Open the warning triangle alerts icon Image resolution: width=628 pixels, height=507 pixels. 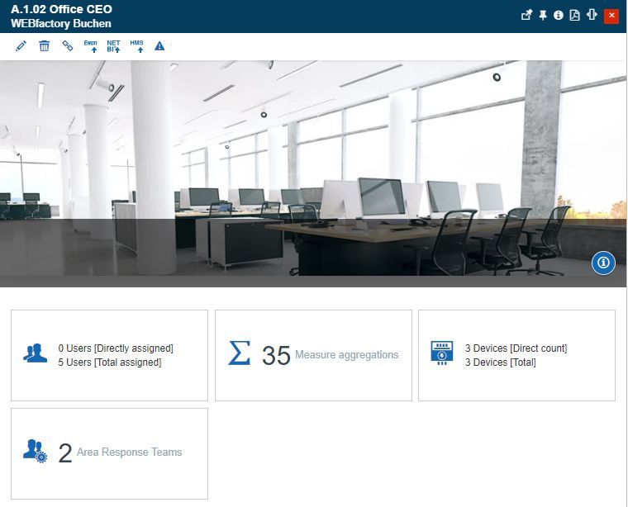(159, 46)
